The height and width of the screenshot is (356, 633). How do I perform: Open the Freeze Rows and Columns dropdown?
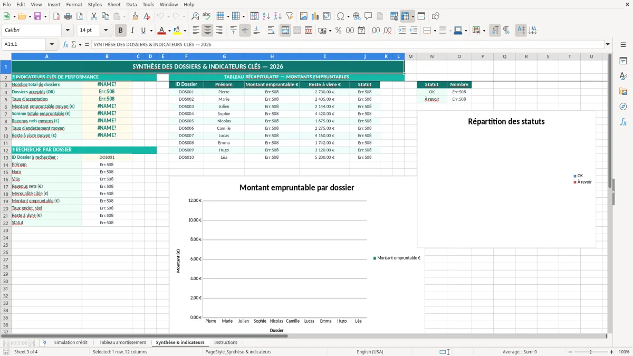(413, 16)
